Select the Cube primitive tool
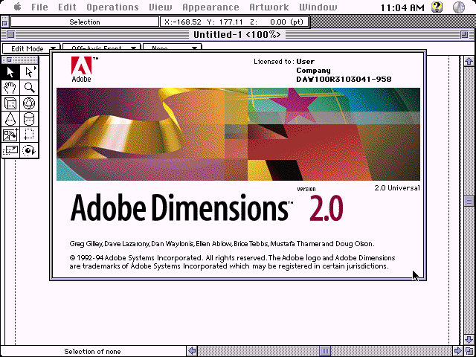The width and height of the screenshot is (476, 357). coord(10,103)
